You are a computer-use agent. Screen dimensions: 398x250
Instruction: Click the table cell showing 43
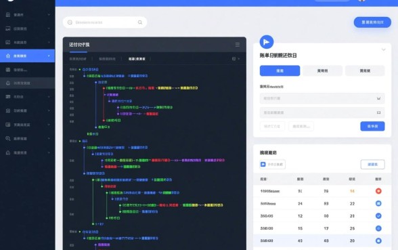tap(326, 241)
